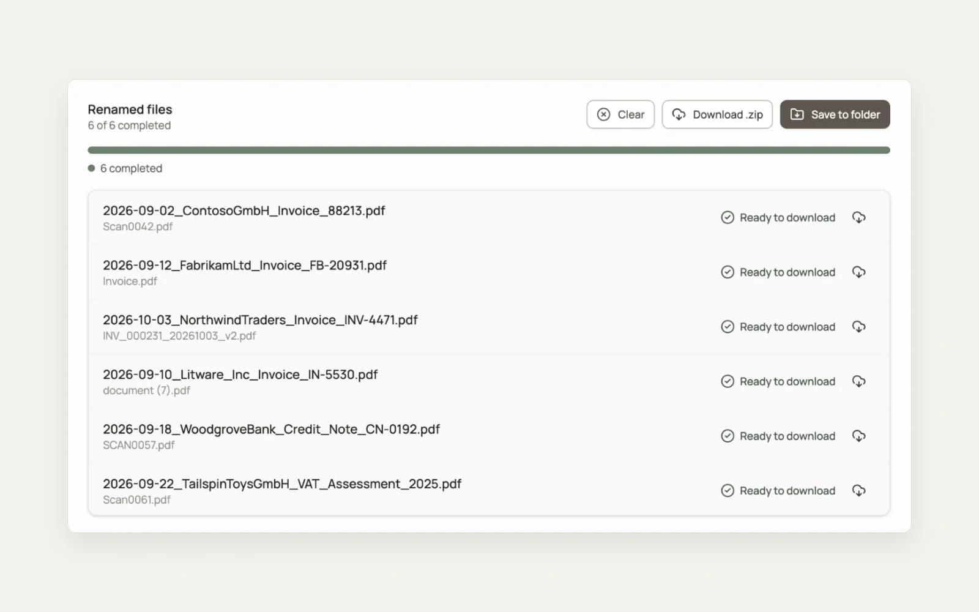The width and height of the screenshot is (979, 612).
Task: Download the FabrikamLtd invoice via cloud icon
Action: click(858, 272)
